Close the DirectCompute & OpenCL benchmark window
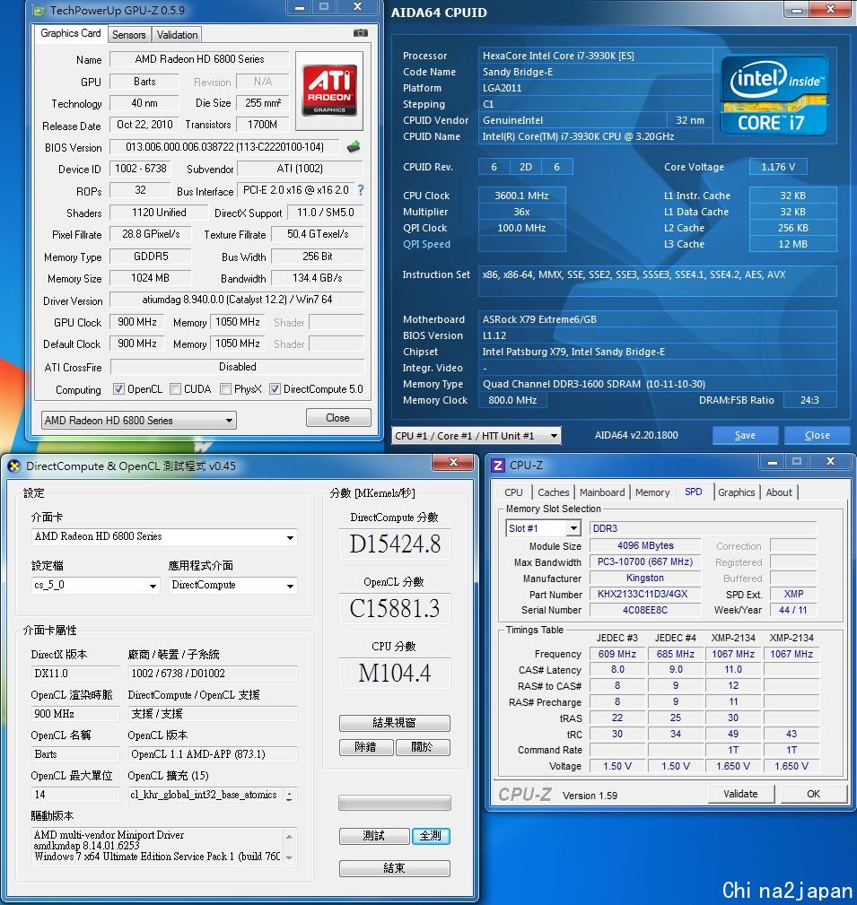 [x=453, y=462]
